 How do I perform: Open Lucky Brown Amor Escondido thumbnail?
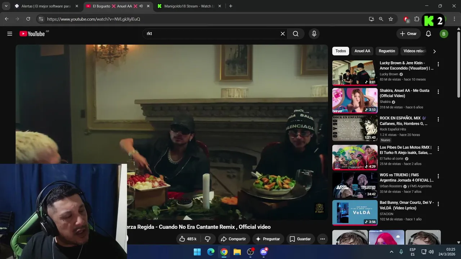(355, 73)
